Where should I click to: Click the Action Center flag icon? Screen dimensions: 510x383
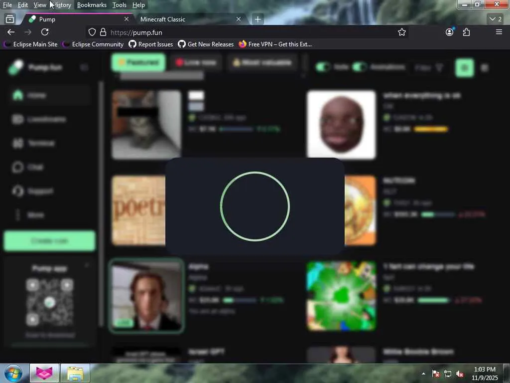point(436,374)
